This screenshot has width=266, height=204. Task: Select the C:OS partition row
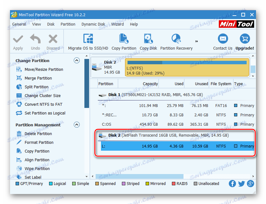point(178,124)
